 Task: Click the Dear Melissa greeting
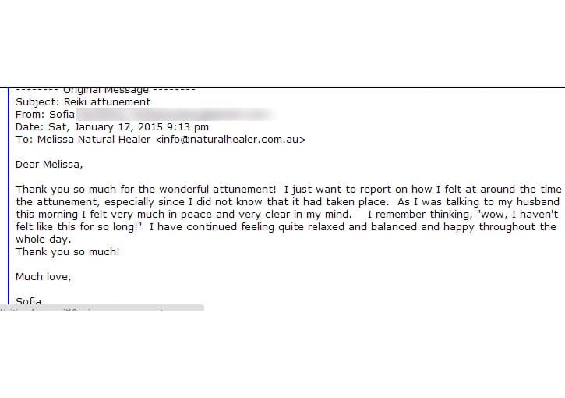point(48,165)
